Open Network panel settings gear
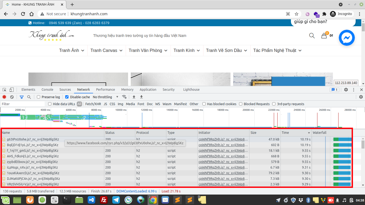This screenshot has width=365, height=205. [361, 97]
